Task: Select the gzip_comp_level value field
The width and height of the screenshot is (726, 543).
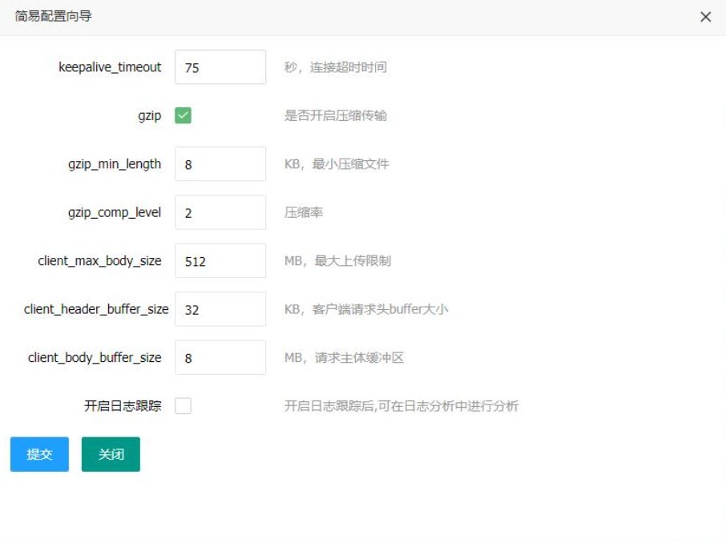Action: coord(220,212)
